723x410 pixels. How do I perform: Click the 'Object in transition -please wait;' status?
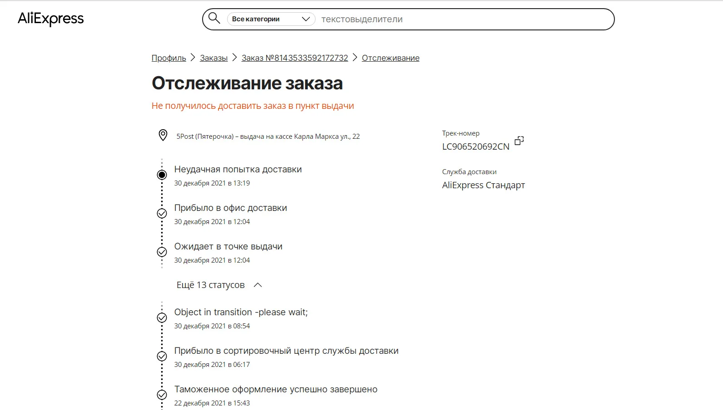(241, 312)
